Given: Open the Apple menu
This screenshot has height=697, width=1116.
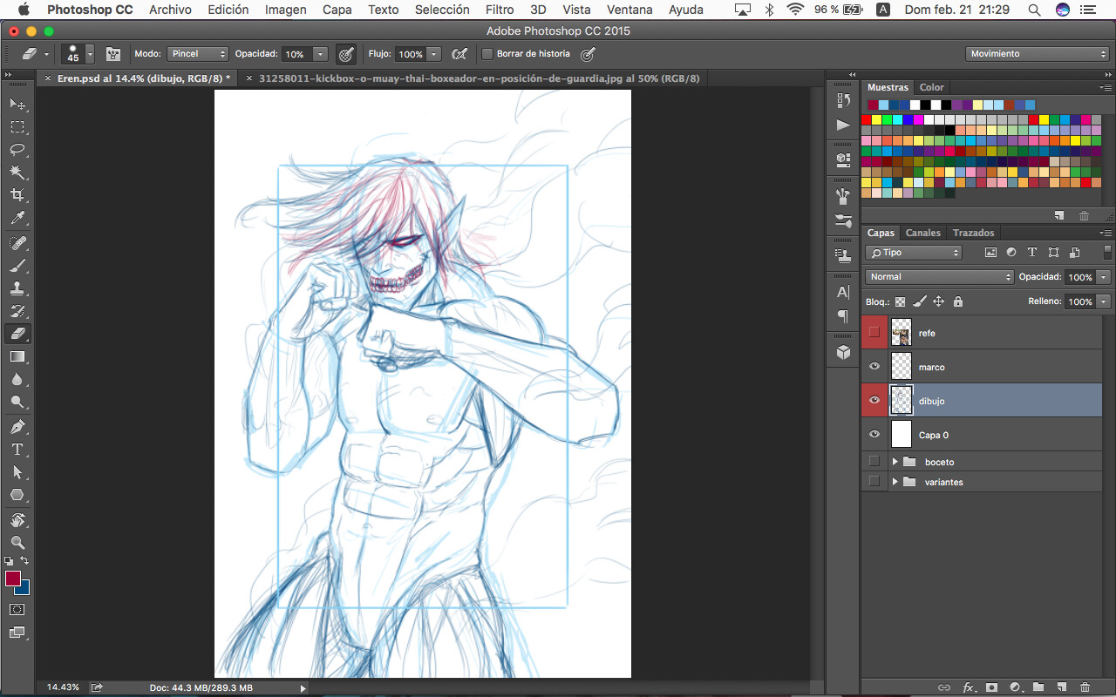Looking at the screenshot, I should [24, 10].
